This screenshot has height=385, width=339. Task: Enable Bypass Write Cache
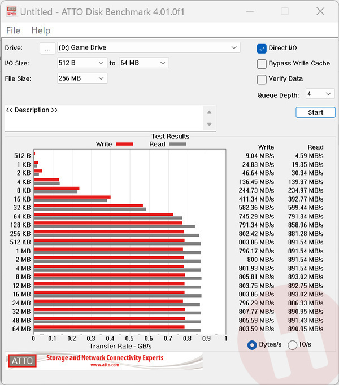(x=262, y=64)
